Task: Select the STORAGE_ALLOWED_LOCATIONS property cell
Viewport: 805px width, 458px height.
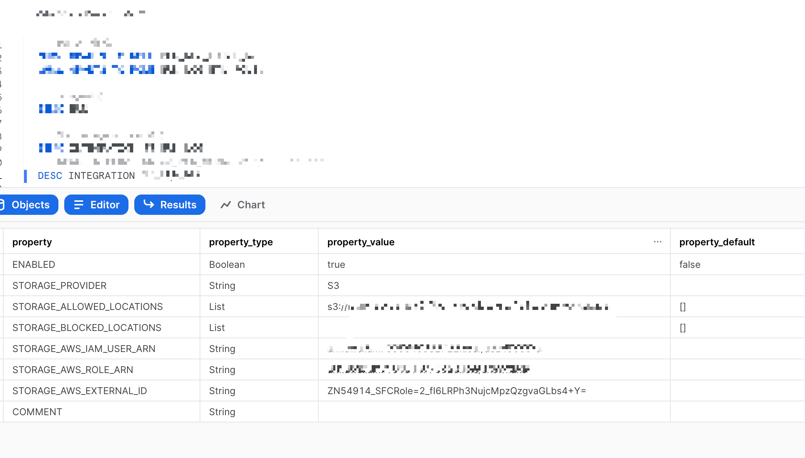Action: coord(87,307)
